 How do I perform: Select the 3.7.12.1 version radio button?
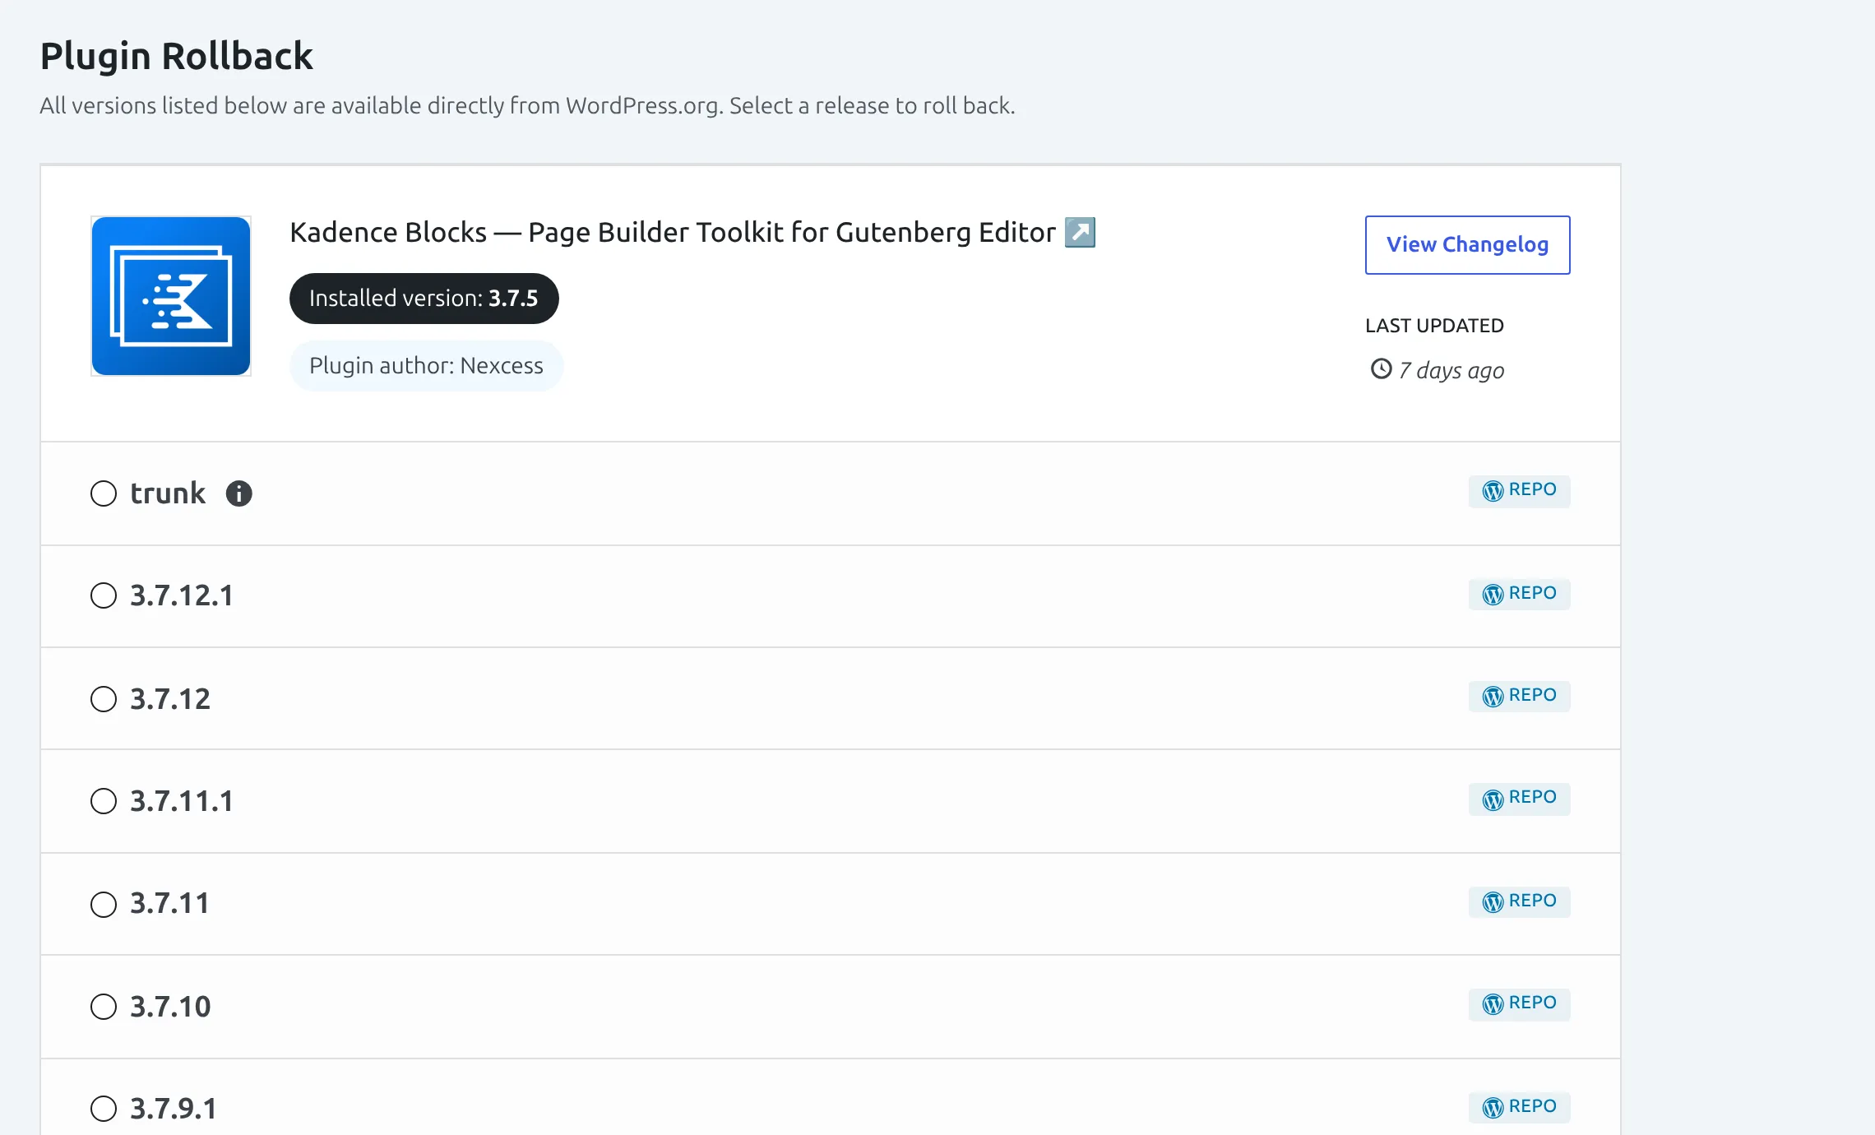(x=104, y=595)
